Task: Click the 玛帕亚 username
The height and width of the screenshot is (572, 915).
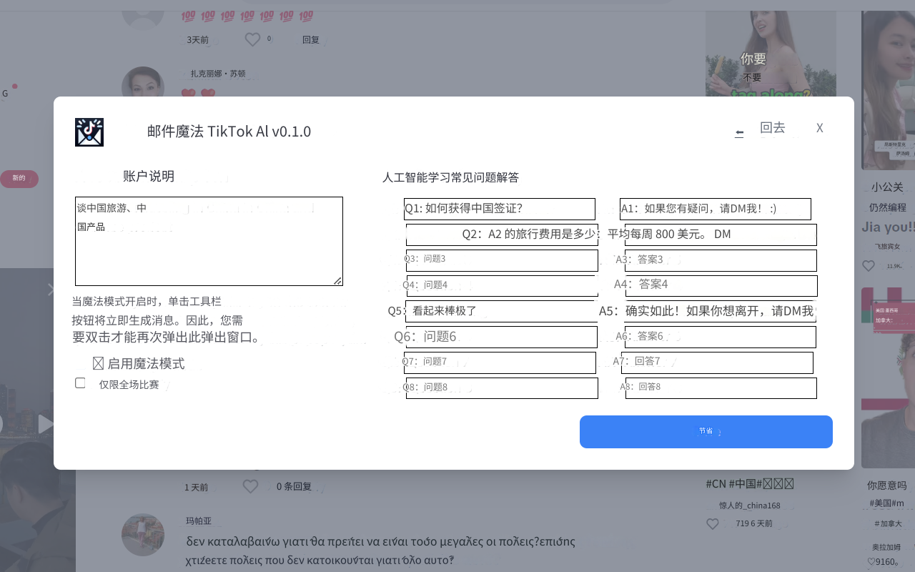Action: tap(199, 521)
